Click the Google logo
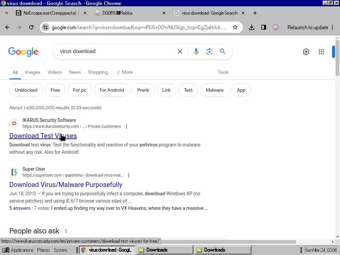Image resolution: width=340 pixels, height=255 pixels. tap(23, 52)
